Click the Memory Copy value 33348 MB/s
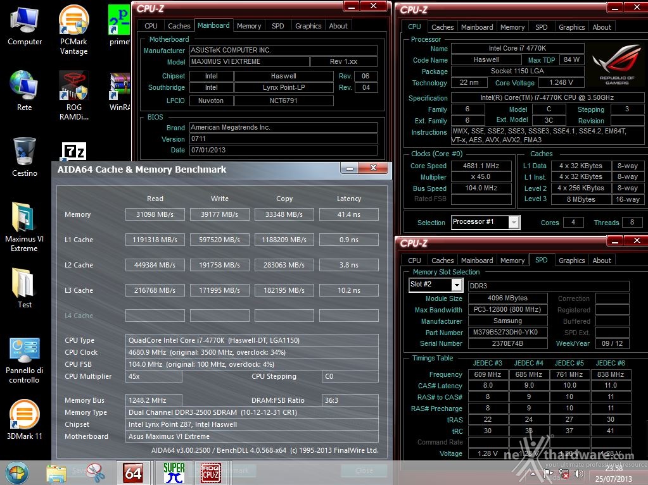 pos(284,214)
